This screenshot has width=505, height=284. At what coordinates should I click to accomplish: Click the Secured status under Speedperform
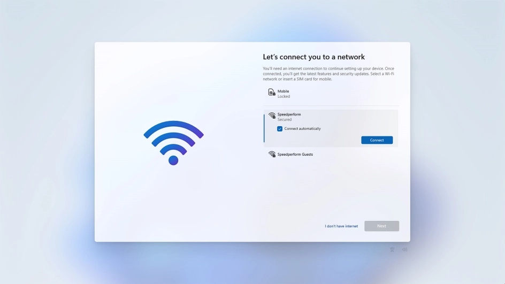(x=285, y=119)
